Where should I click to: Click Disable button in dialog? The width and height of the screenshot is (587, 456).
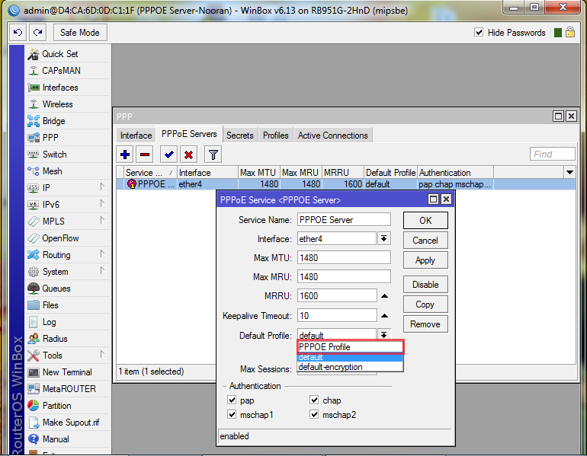tap(425, 285)
